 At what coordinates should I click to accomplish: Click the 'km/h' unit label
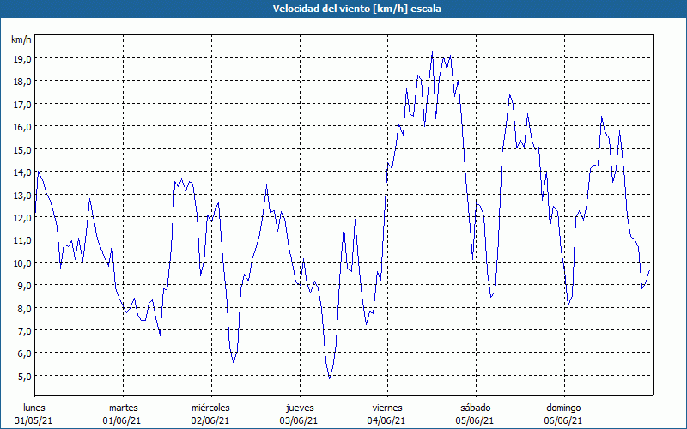(x=21, y=39)
